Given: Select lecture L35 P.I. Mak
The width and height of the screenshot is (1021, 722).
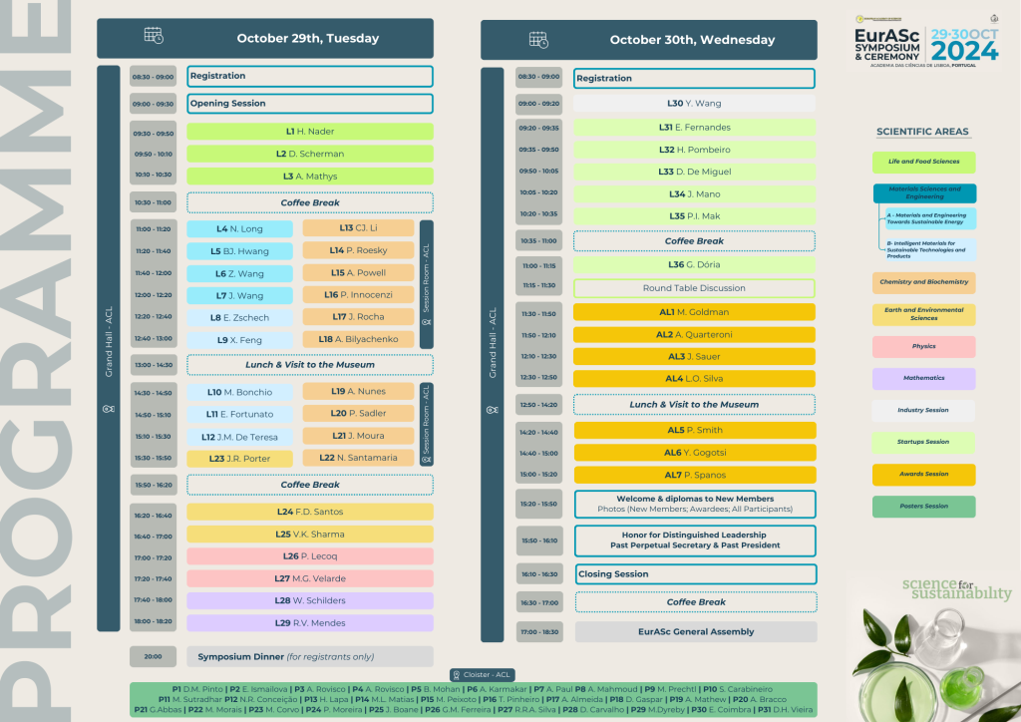Looking at the screenshot, I should point(694,215).
